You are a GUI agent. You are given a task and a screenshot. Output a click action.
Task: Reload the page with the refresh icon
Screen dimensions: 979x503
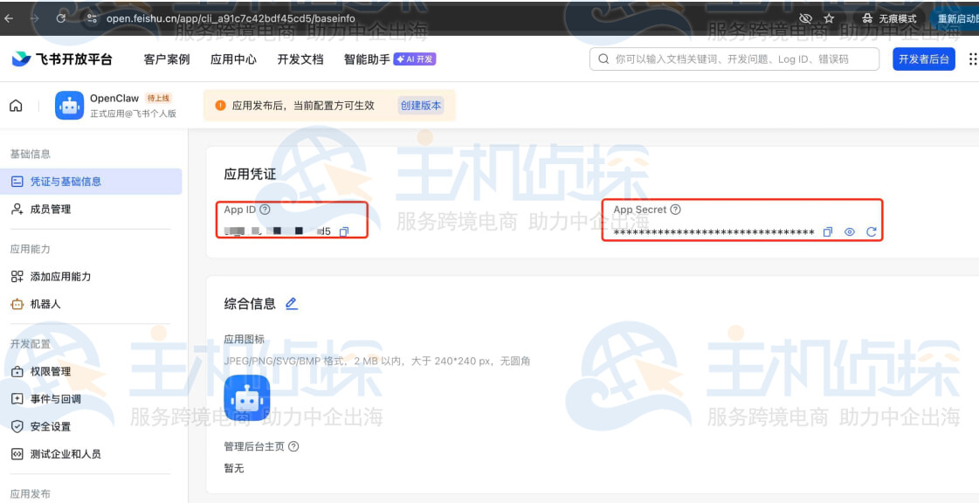click(60, 18)
